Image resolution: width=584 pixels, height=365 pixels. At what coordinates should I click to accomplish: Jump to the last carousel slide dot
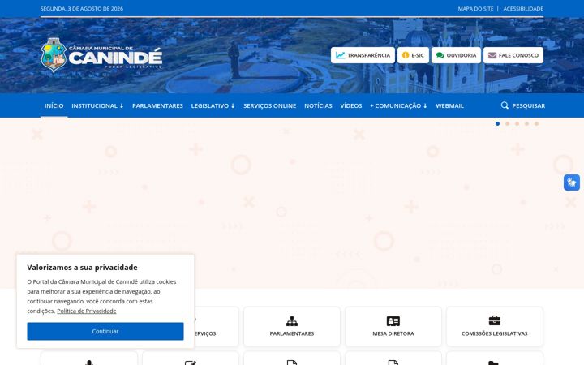(x=536, y=123)
